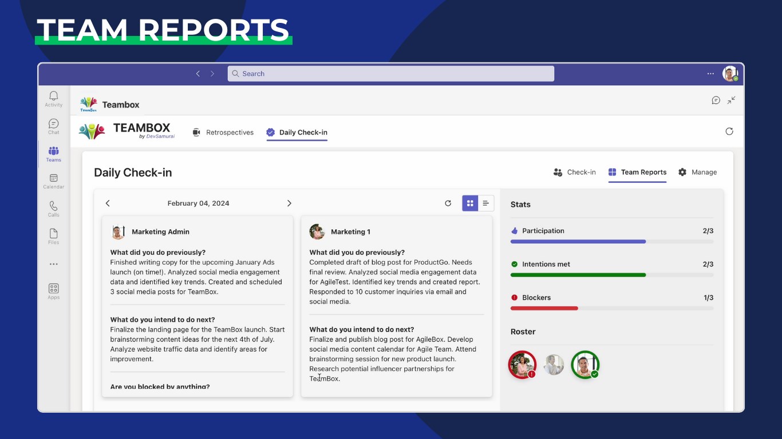Switch to the list view
The width and height of the screenshot is (782, 439).
pos(486,203)
